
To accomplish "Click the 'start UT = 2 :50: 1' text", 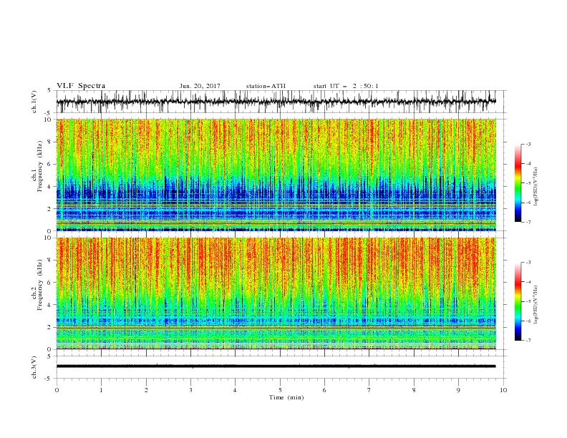I will click(346, 86).
